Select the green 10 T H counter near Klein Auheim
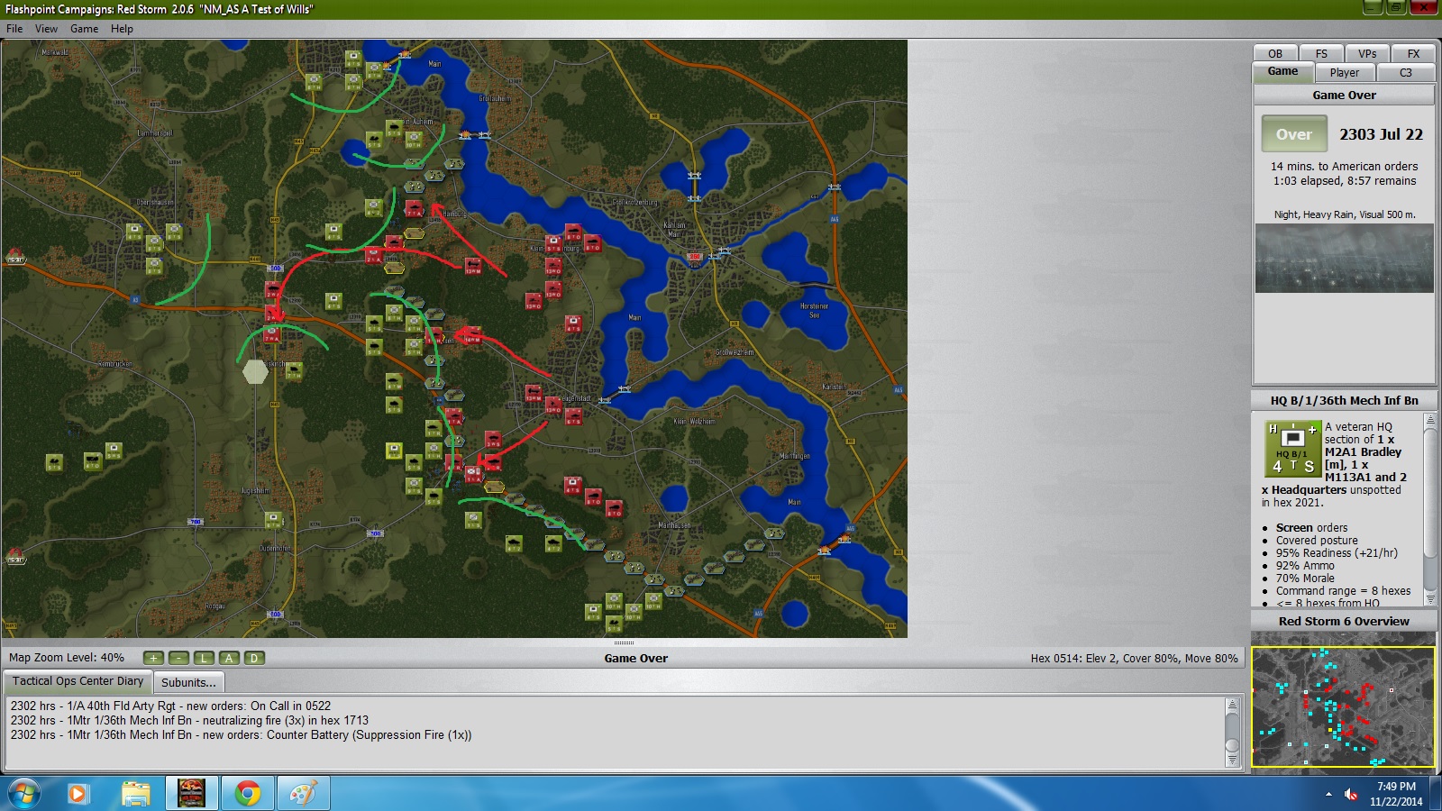 coord(414,141)
